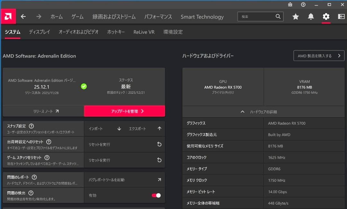This screenshot has height=209, width=347.
Task: Open notifications via the bell icon
Action: click(x=311, y=16)
